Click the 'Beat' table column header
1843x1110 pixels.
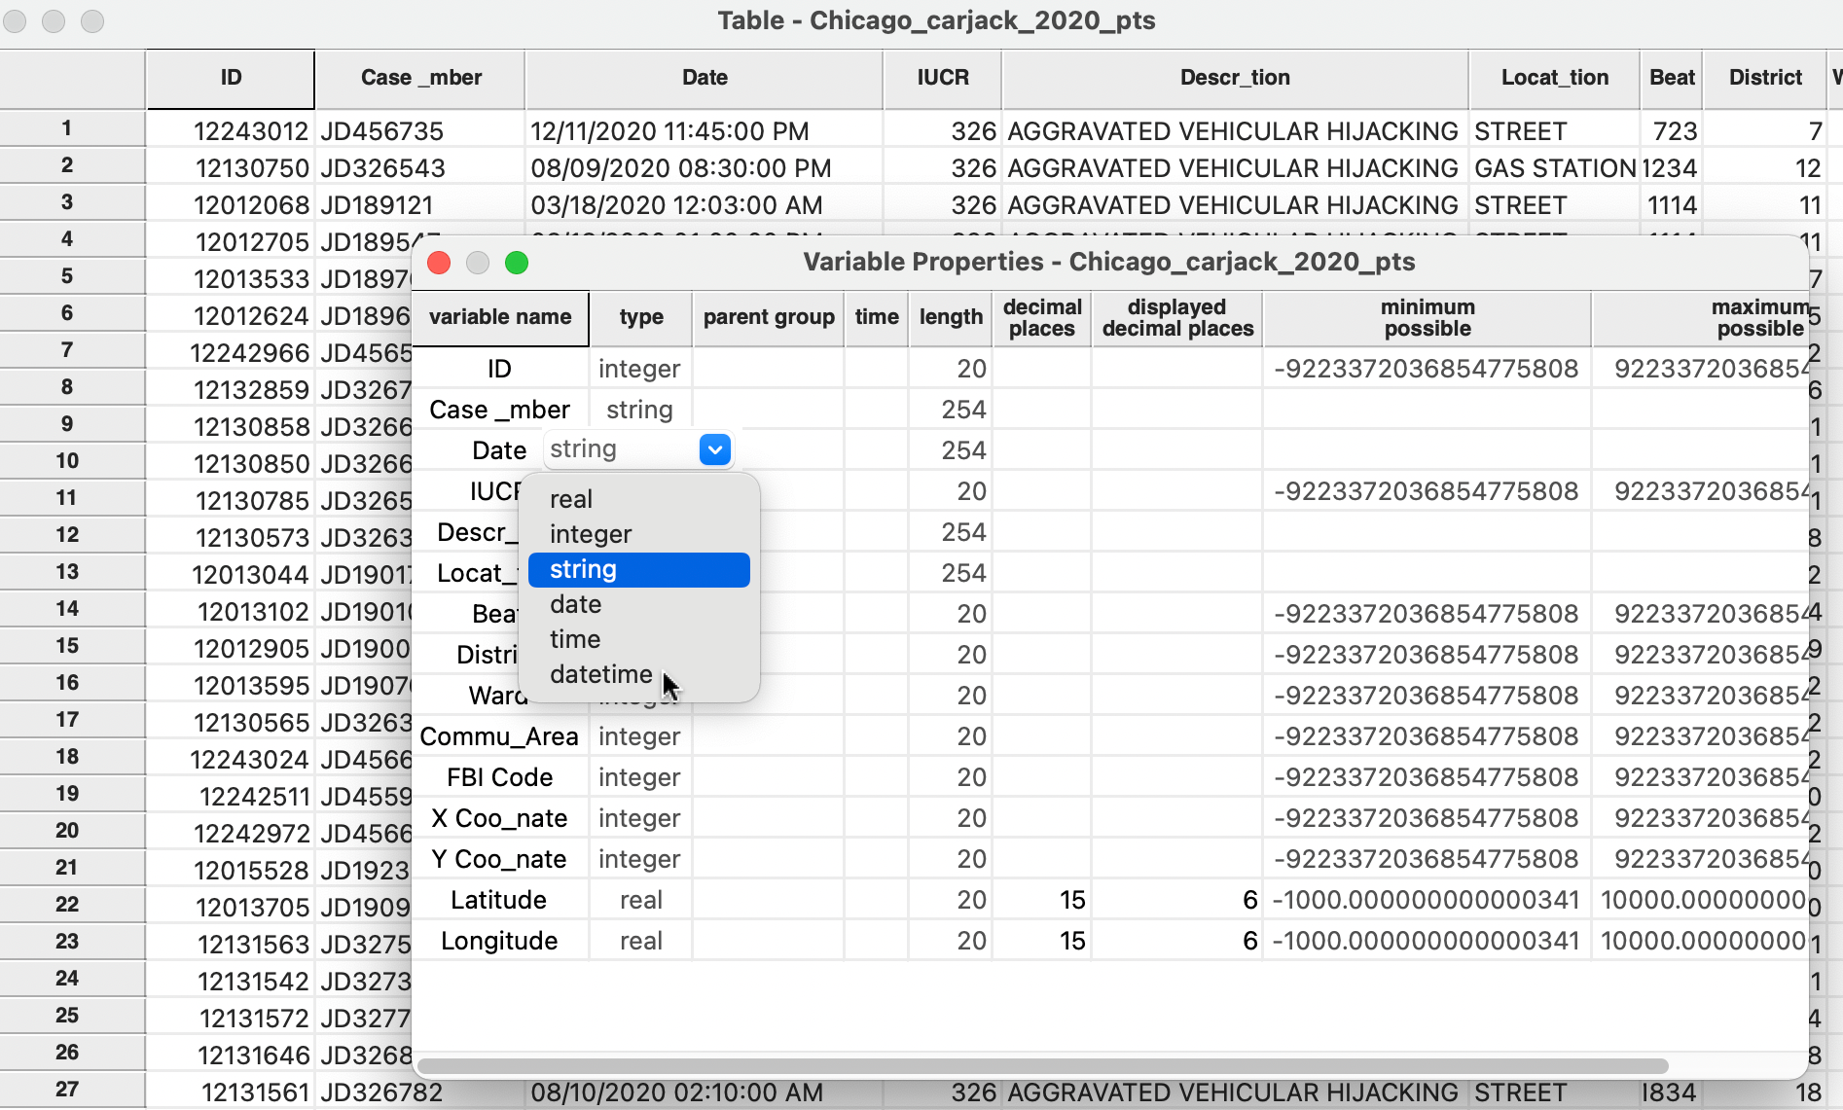[1672, 78]
